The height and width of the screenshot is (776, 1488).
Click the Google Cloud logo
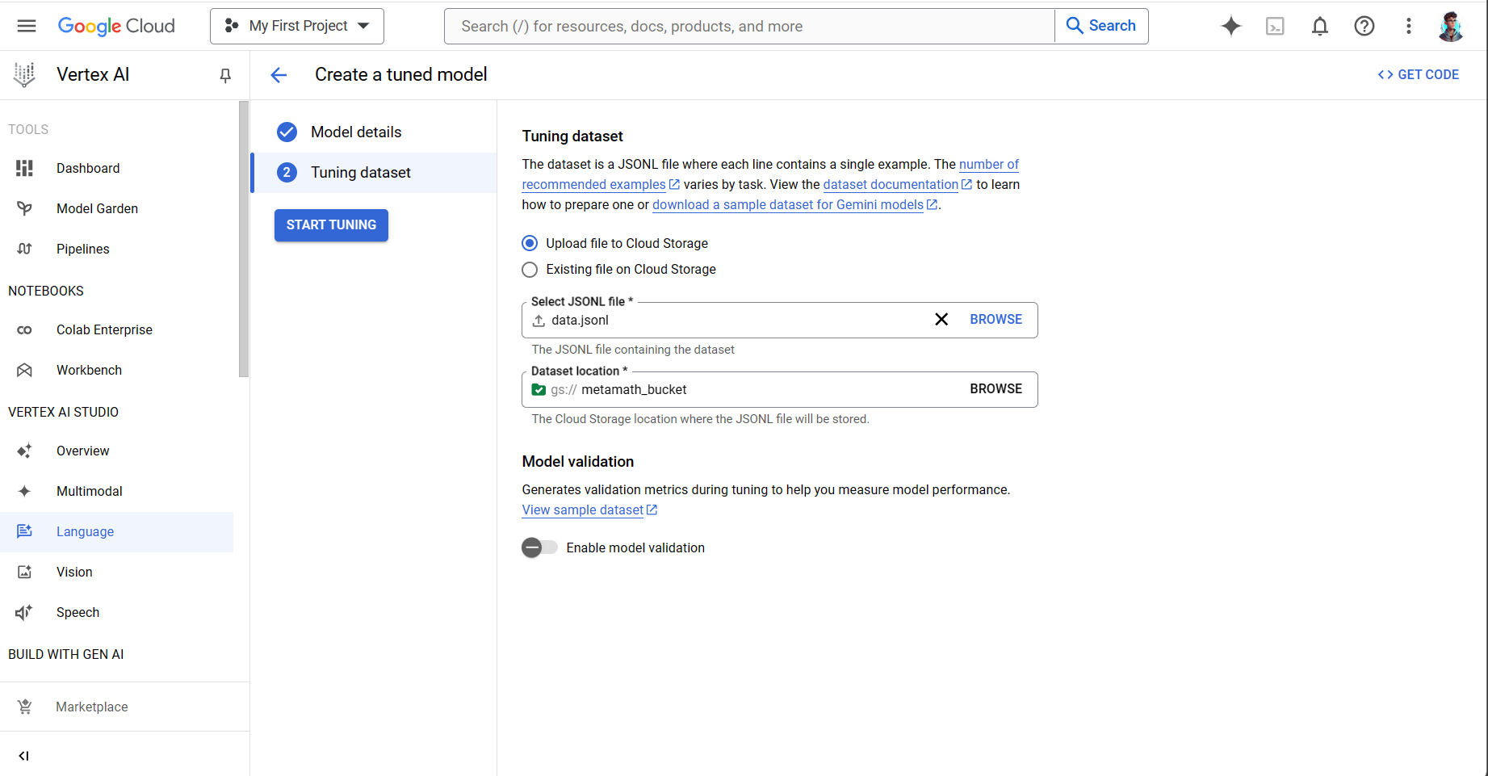coord(116,26)
